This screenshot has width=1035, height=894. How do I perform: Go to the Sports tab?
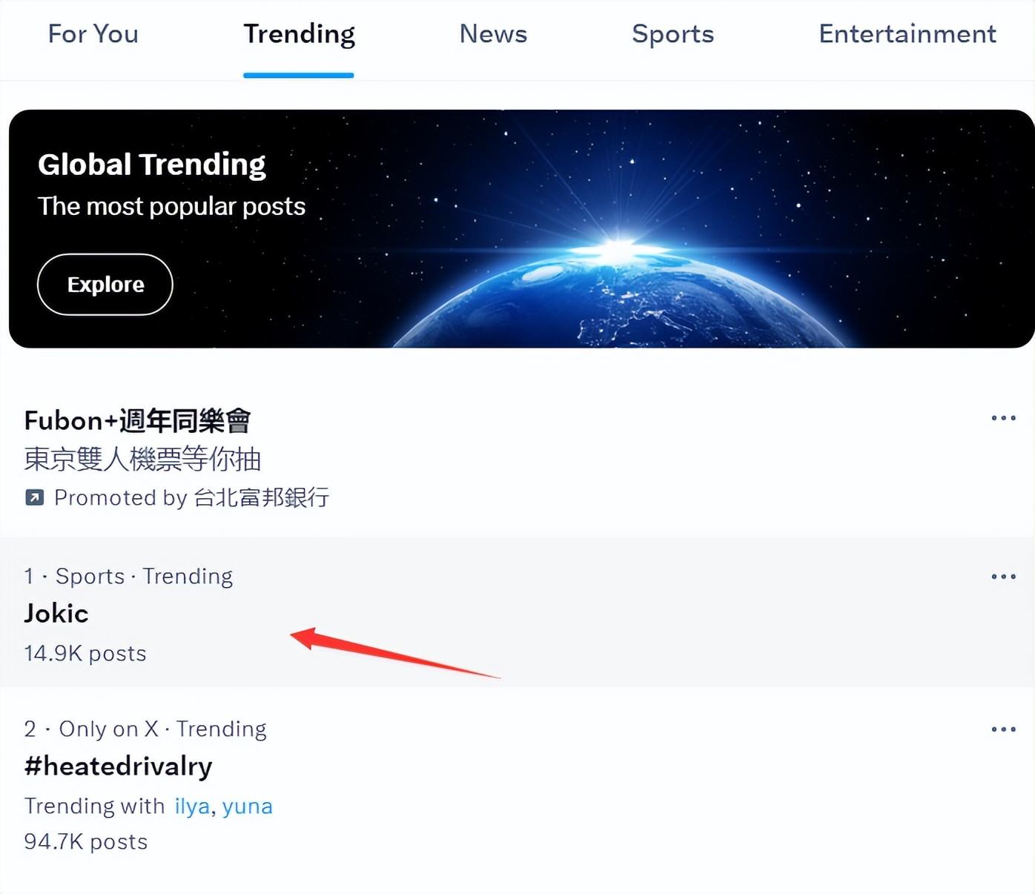(672, 34)
